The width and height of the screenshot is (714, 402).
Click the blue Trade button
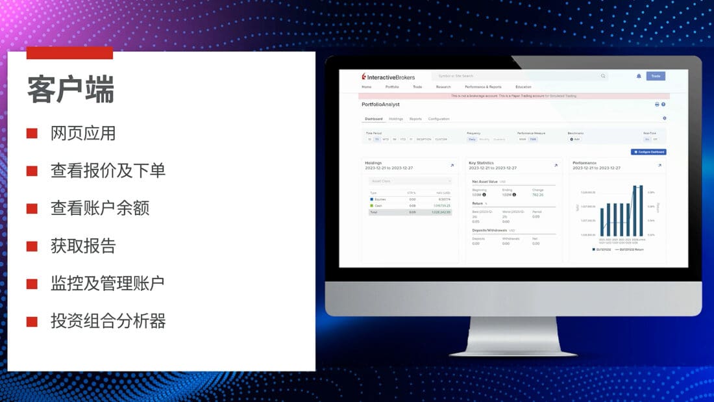tap(656, 76)
